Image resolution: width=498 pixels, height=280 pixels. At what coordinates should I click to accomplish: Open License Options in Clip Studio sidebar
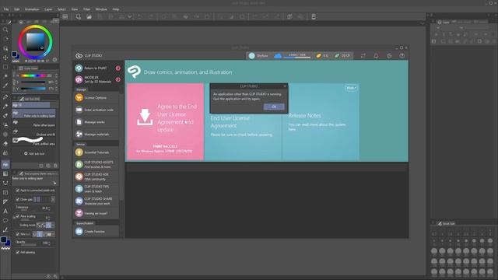point(96,98)
